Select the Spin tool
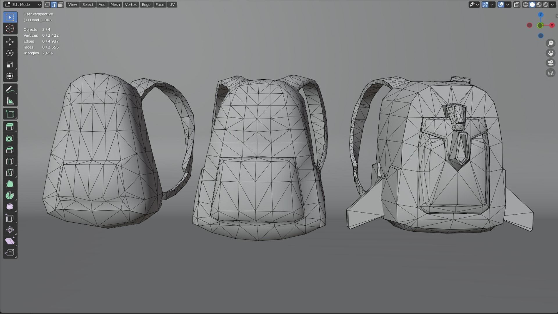 (10, 195)
